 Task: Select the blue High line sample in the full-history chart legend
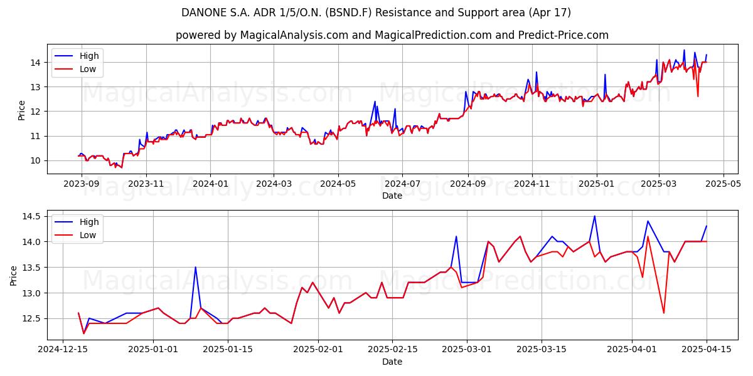point(65,56)
